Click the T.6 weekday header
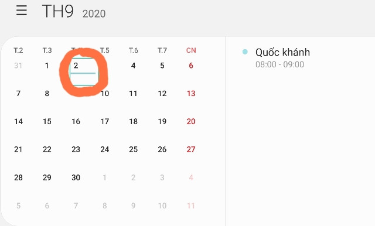The width and height of the screenshot is (375, 226). [x=133, y=50]
